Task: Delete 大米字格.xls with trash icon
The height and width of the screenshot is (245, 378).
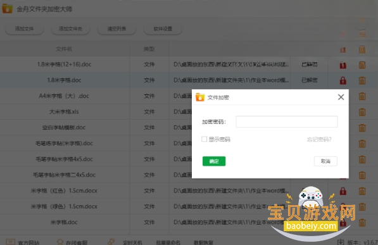Action: pyautogui.click(x=362, y=112)
